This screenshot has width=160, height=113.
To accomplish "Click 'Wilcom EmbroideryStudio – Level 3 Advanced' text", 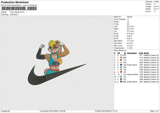I will click(19, 5).
